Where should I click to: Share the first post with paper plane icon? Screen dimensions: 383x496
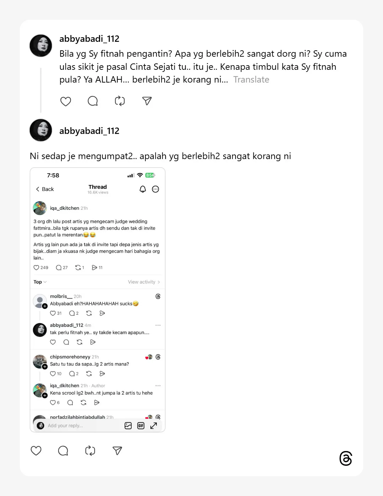coord(147,101)
